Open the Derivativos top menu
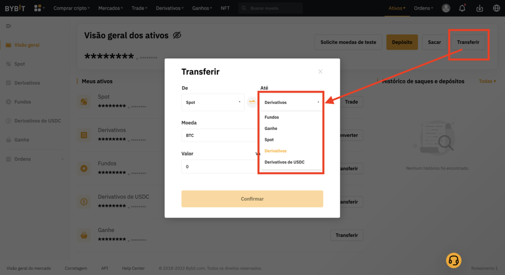This screenshot has height=275, width=505. (170, 8)
